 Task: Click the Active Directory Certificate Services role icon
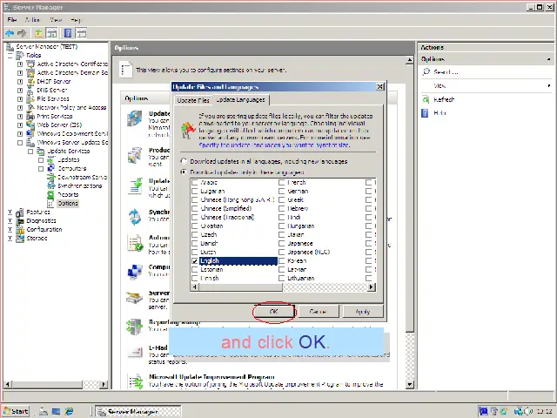point(31,64)
